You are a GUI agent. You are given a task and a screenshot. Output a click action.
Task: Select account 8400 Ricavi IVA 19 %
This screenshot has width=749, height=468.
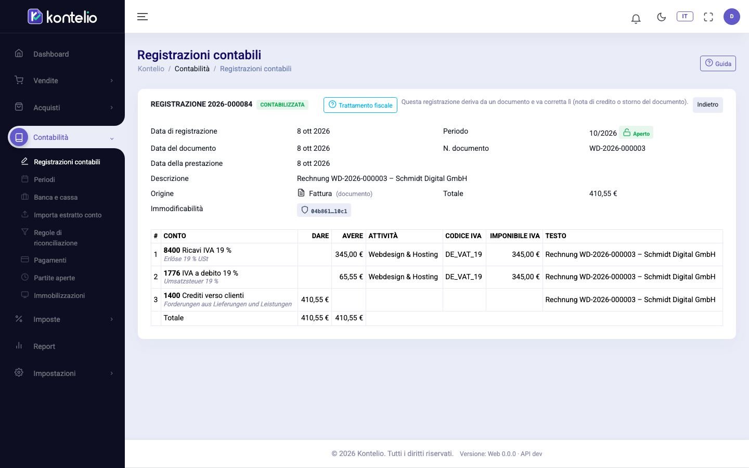click(198, 250)
